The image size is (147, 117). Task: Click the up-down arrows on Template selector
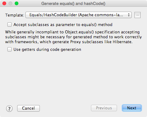point(129,15)
